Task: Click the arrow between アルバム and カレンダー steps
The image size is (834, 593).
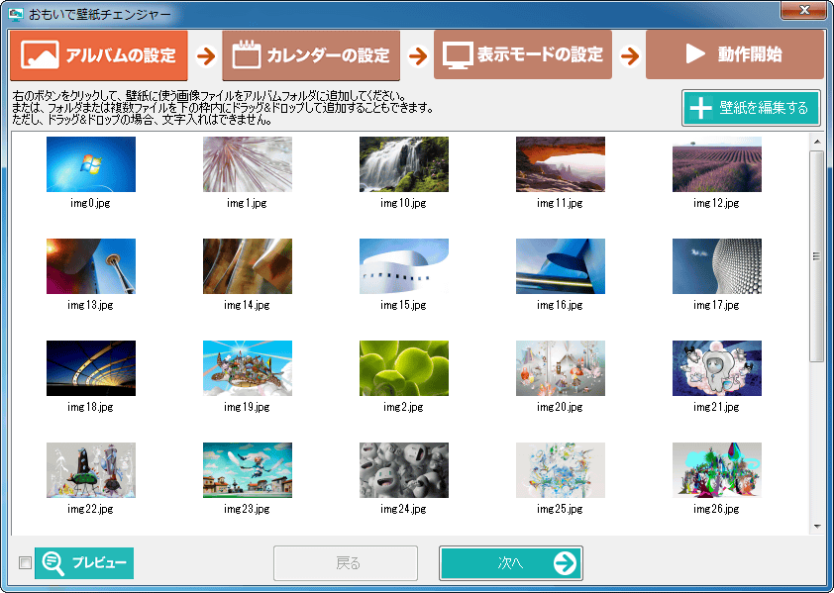Action: [x=206, y=55]
